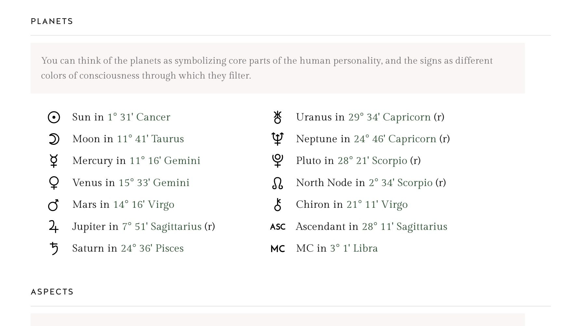586x326 pixels.
Task: Click the PLANETS section heading
Action: point(52,21)
